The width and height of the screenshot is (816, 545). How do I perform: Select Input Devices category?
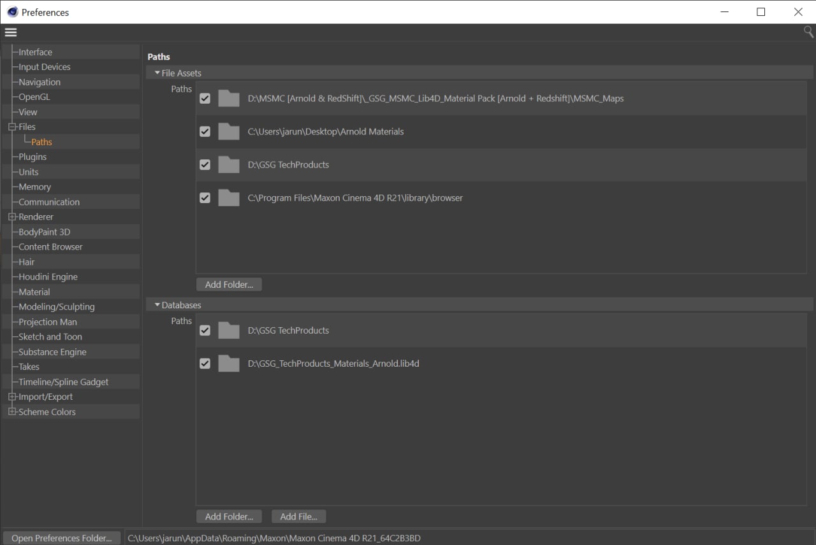click(x=44, y=67)
